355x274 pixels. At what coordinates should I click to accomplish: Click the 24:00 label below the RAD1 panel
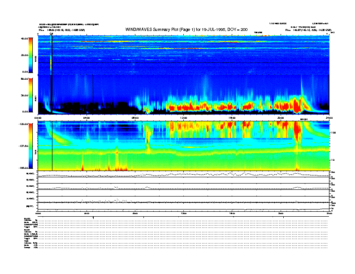click(329, 118)
